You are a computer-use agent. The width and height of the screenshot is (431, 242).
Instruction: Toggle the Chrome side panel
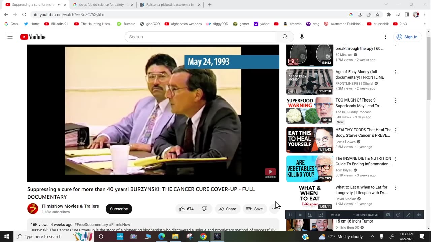pyautogui.click(x=407, y=14)
